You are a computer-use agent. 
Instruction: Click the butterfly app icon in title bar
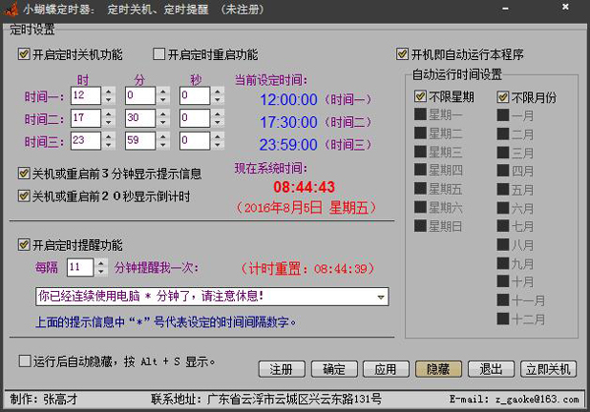click(x=11, y=9)
